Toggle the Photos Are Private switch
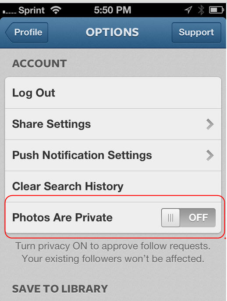227x301 pixels. coord(188,218)
